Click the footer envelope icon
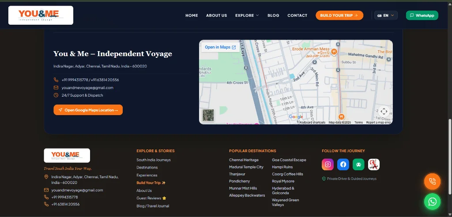 click(x=46, y=190)
